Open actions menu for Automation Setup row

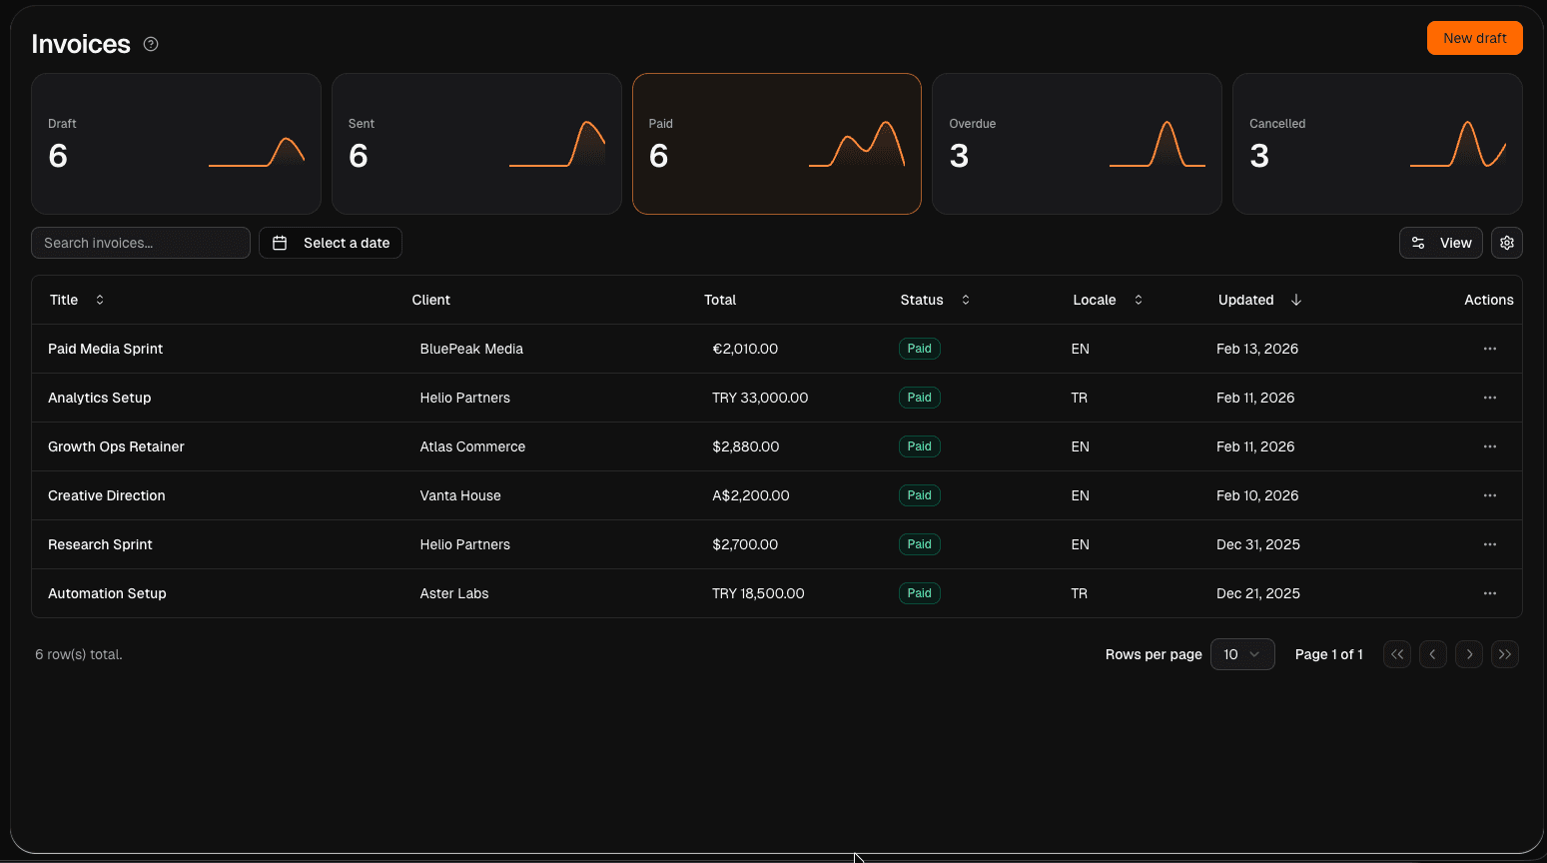point(1489,593)
